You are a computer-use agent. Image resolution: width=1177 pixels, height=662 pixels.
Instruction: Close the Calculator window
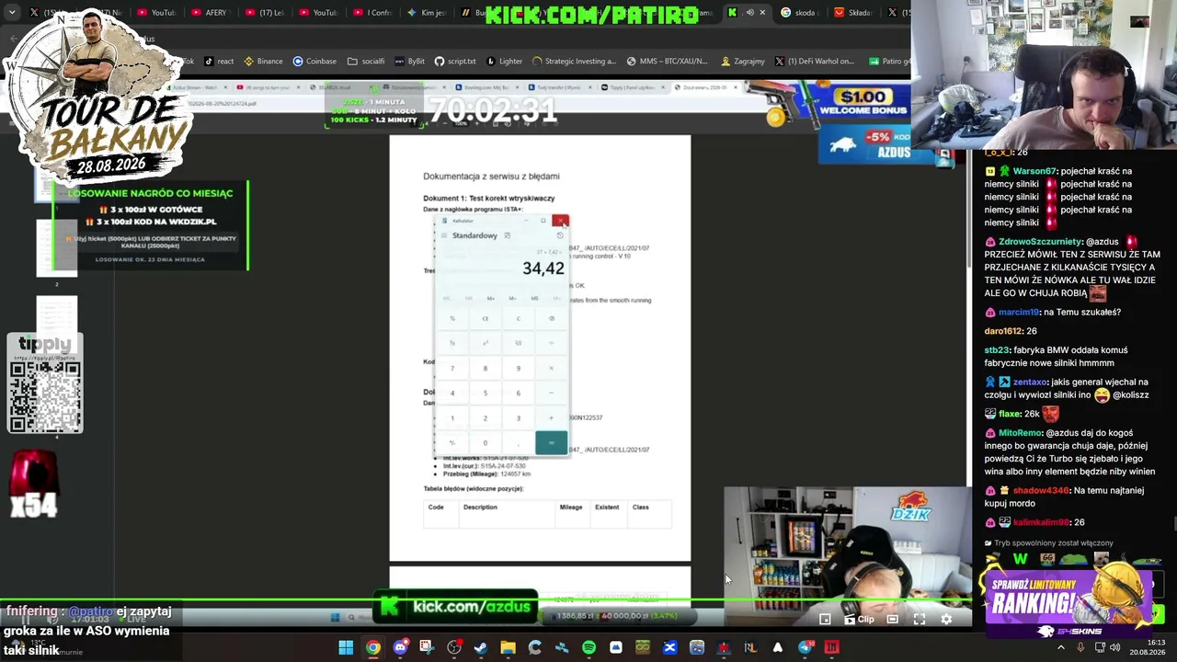point(560,221)
